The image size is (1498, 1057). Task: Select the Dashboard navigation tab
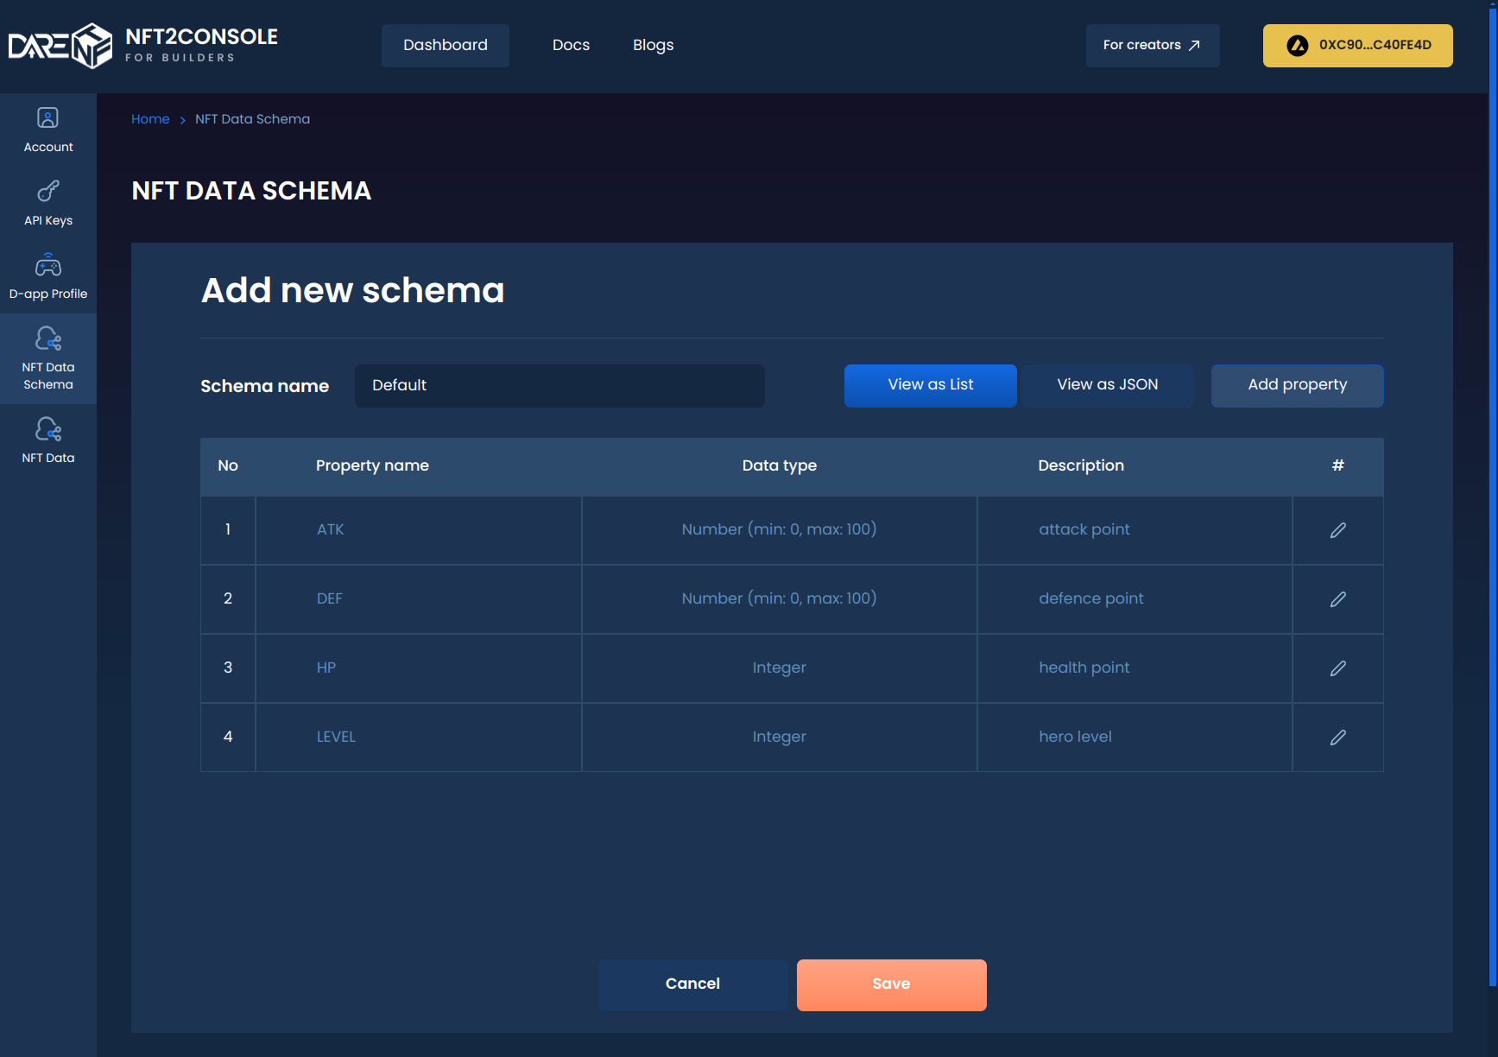pyautogui.click(x=445, y=45)
